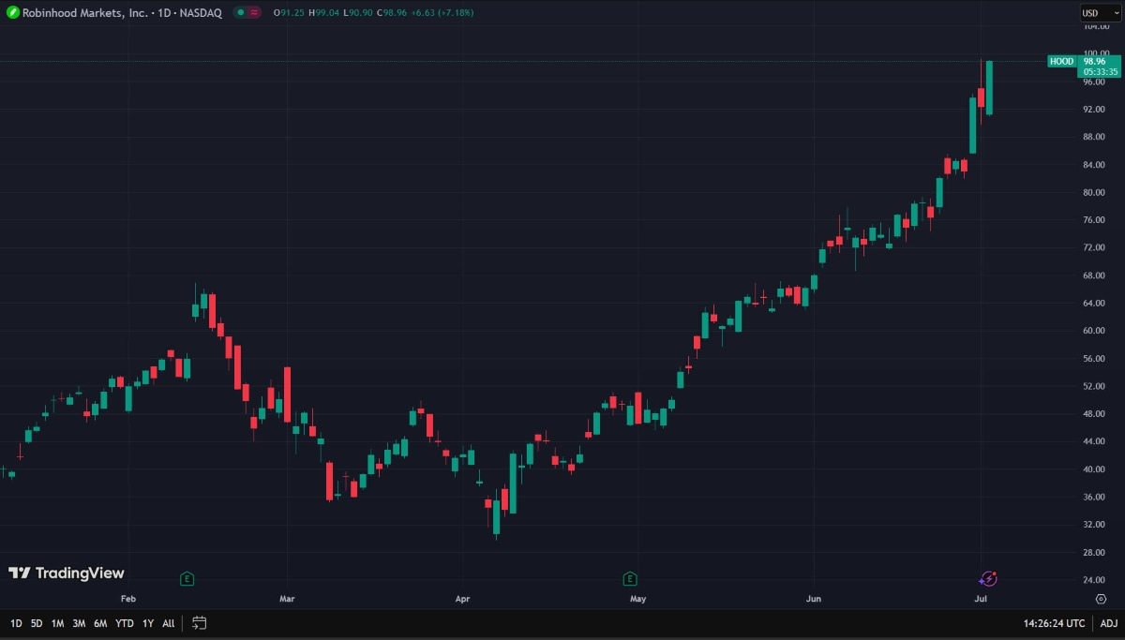Click the Robinhood logo beside the symbol name
The width and height of the screenshot is (1125, 640).
point(13,13)
